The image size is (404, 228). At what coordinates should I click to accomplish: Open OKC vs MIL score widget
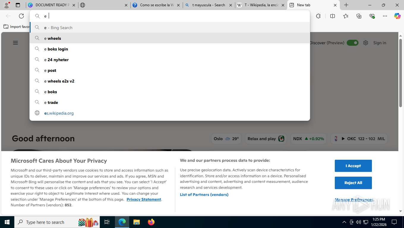[359, 139]
